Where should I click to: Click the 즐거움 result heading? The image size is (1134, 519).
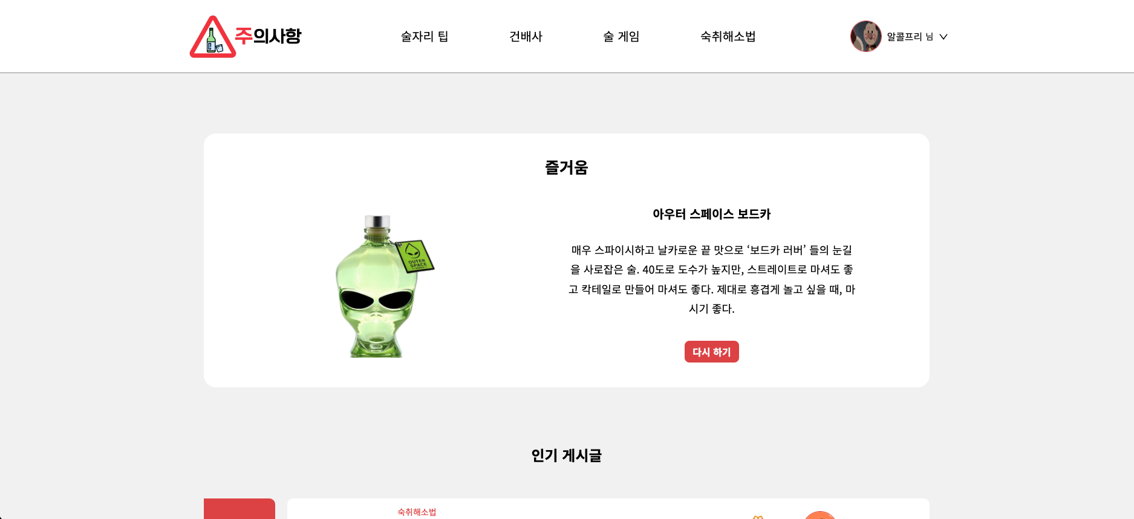pos(567,167)
